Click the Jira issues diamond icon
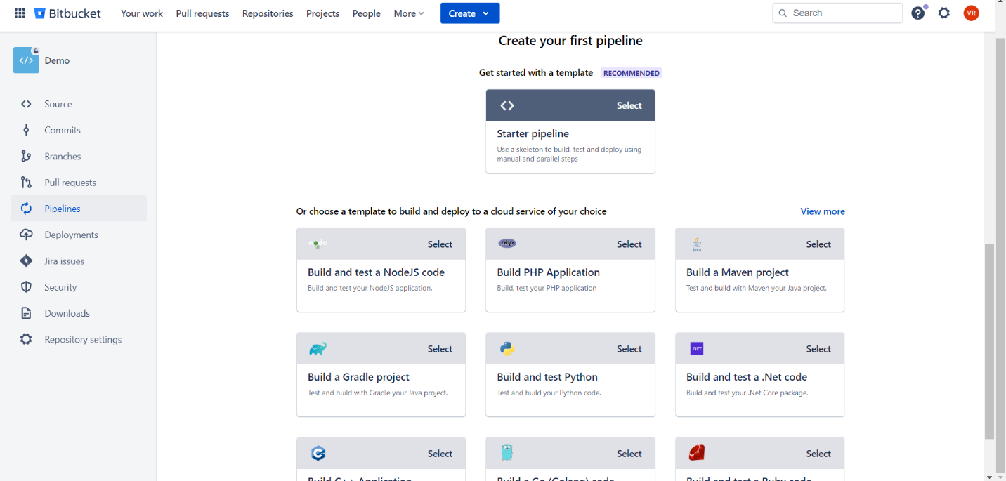 click(26, 261)
